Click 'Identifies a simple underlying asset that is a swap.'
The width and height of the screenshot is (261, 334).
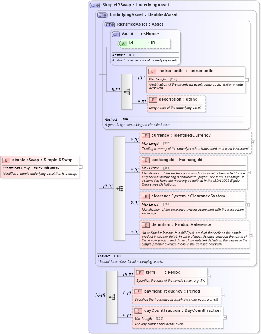[x=40, y=174]
